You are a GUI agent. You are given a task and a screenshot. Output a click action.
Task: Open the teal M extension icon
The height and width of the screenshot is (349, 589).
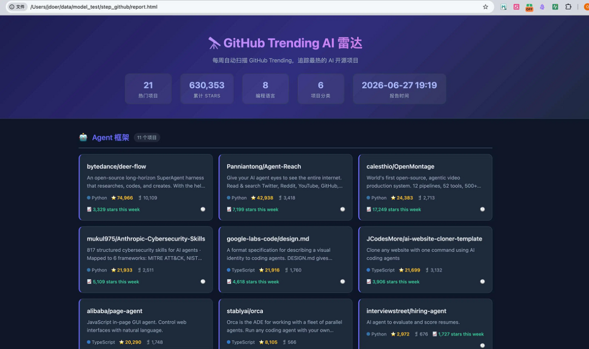[x=503, y=7]
